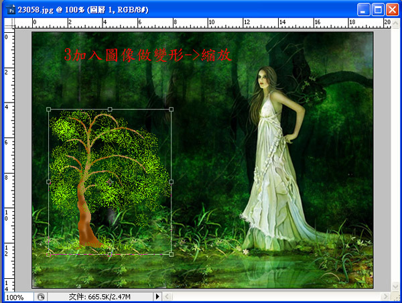The image size is (402, 303).
Task: Close the 23058.jpg document window
Action: tap(392, 10)
